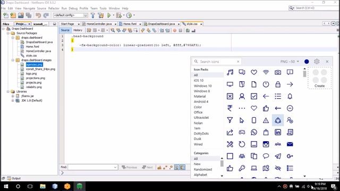Run the project with green play icon

point(109,15)
